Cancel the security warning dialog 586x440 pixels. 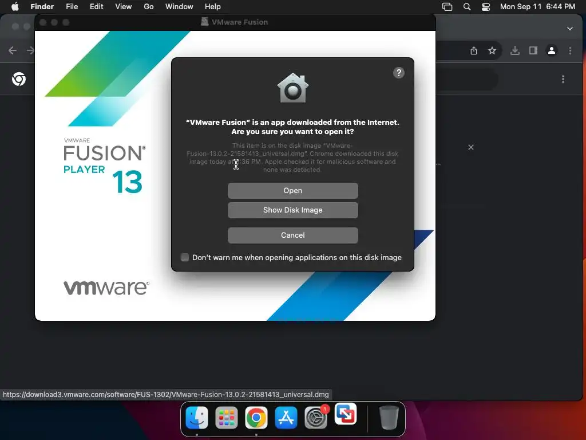(292, 235)
